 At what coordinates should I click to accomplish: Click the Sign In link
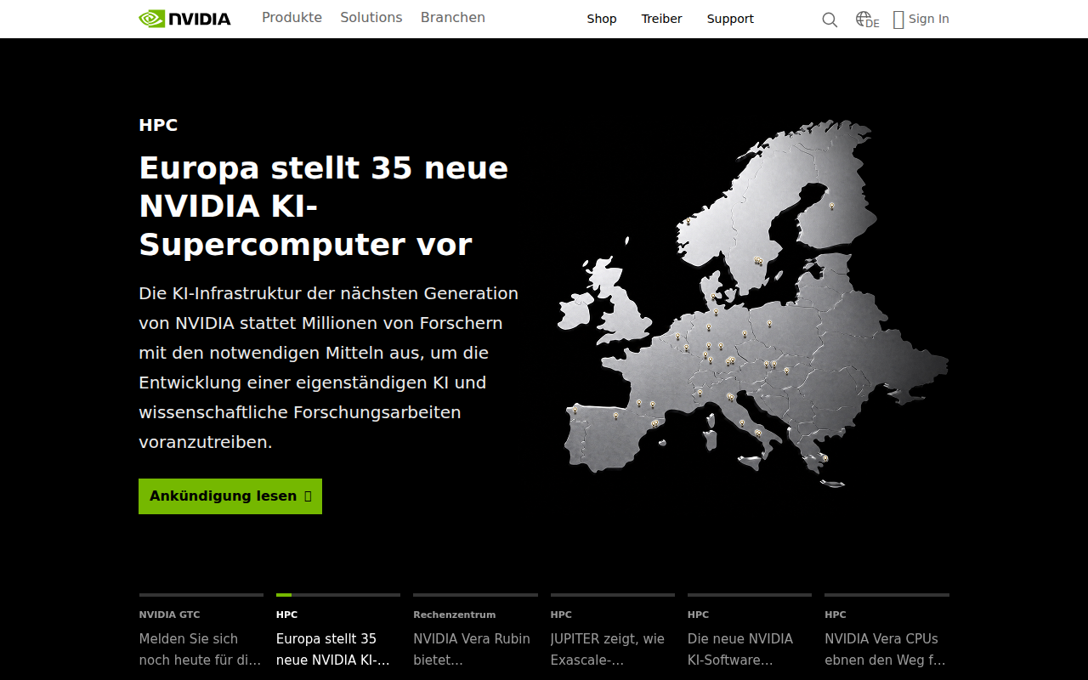coord(928,19)
